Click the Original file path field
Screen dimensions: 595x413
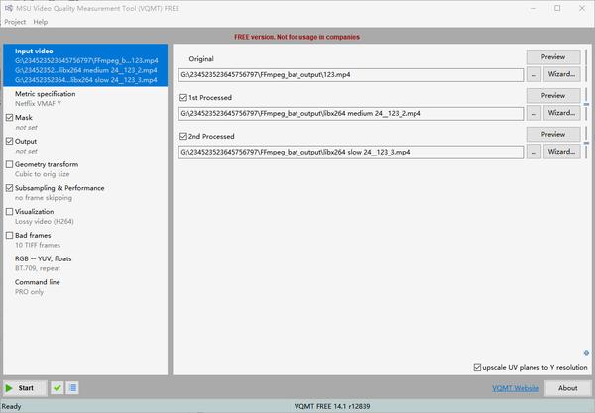351,75
